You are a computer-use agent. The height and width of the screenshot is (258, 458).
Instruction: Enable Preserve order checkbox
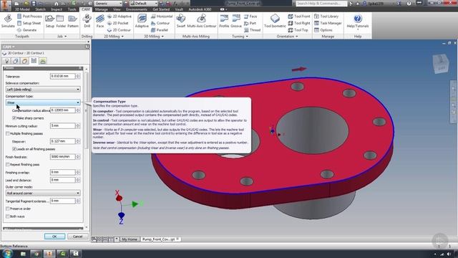tap(8, 209)
